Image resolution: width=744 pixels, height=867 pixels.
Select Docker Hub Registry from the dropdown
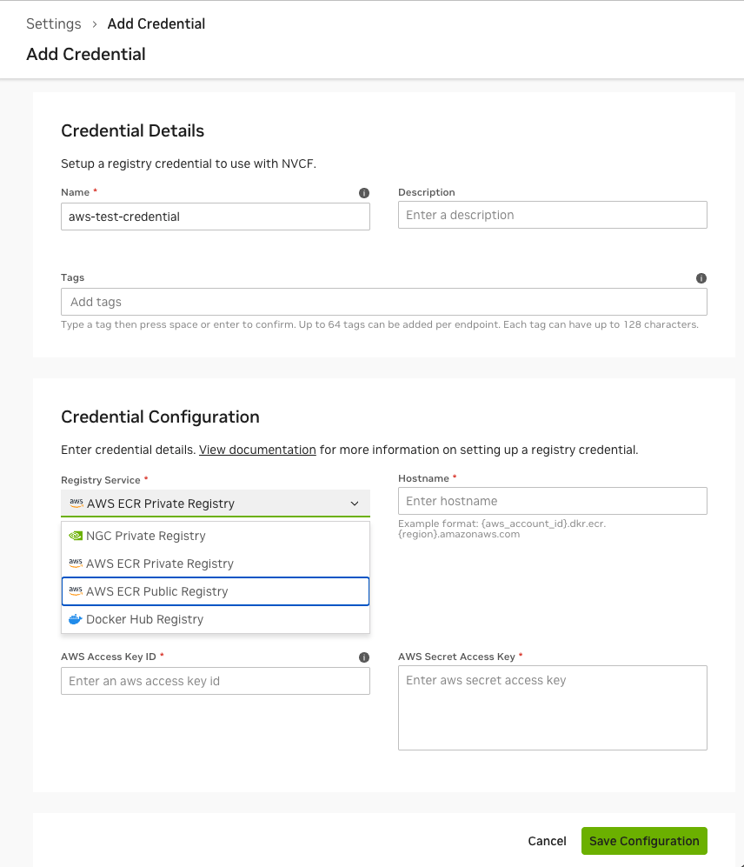143,619
